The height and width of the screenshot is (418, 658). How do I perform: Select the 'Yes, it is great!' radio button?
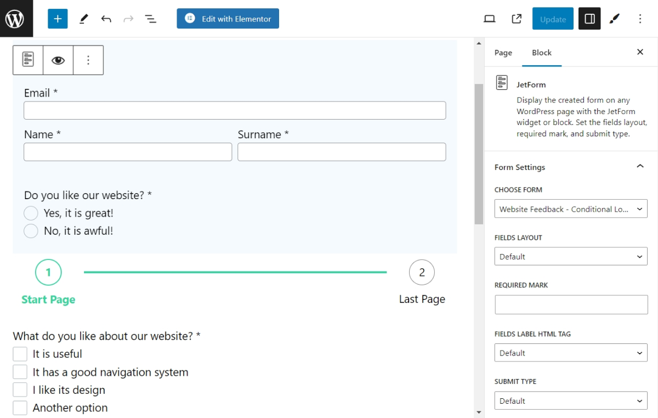point(31,213)
